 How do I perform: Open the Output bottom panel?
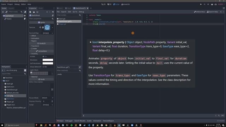pyautogui.click(x=60, y=121)
